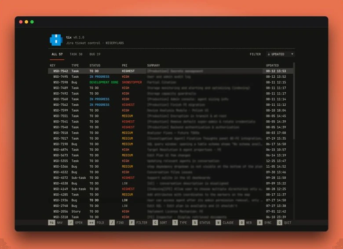Click the C key icon for SORT

coord(155,223)
